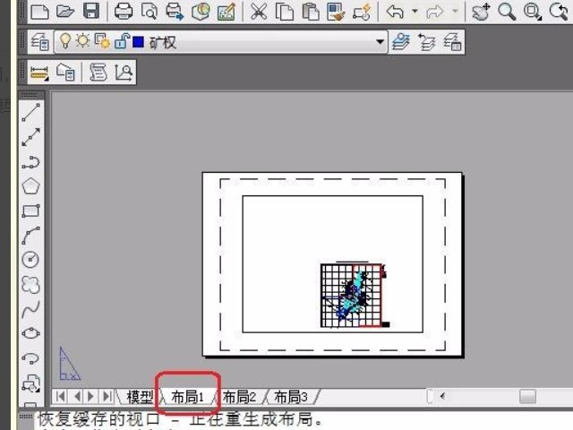Select the Line drawing tool
573x430 pixels.
[31, 112]
